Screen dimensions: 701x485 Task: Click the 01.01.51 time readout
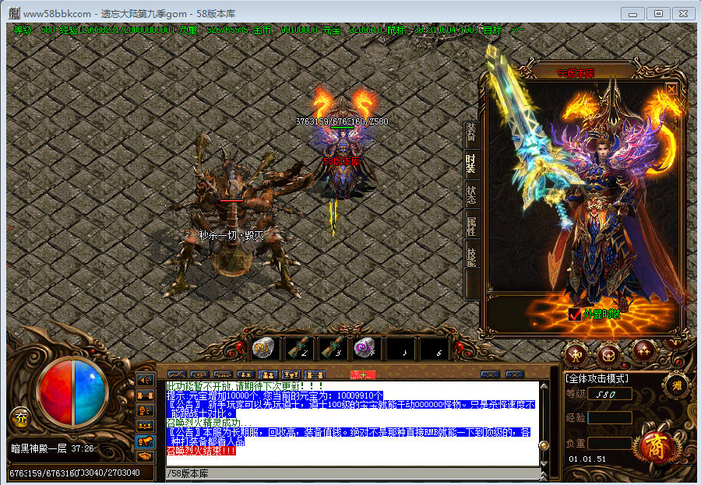pos(587,459)
